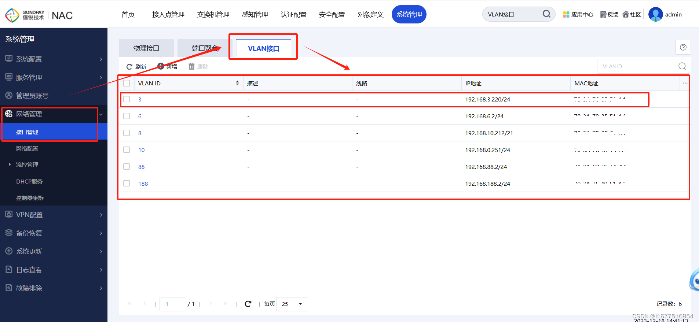The width and height of the screenshot is (699, 322).
Task: Open the 首页 top menu
Action: click(128, 14)
